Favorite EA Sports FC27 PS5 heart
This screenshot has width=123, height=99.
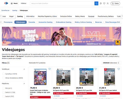point(73,69)
